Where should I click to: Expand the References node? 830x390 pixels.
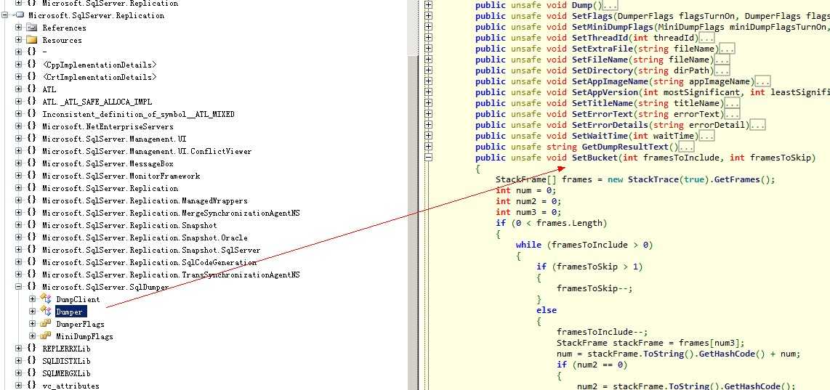click(x=18, y=28)
